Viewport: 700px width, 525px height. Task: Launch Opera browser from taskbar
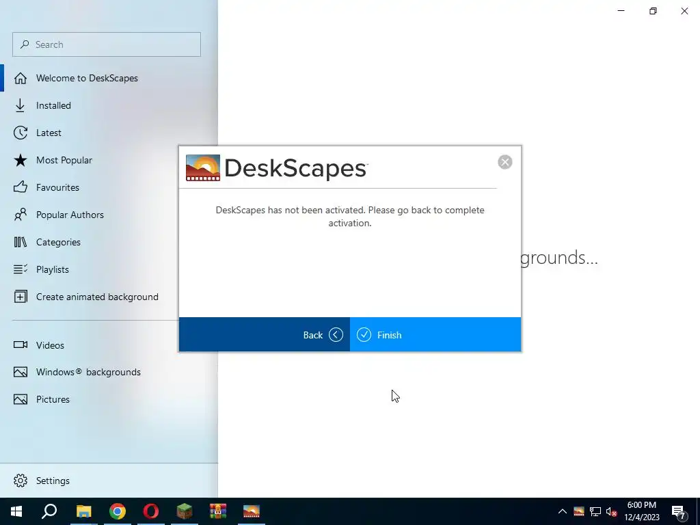coord(151,511)
